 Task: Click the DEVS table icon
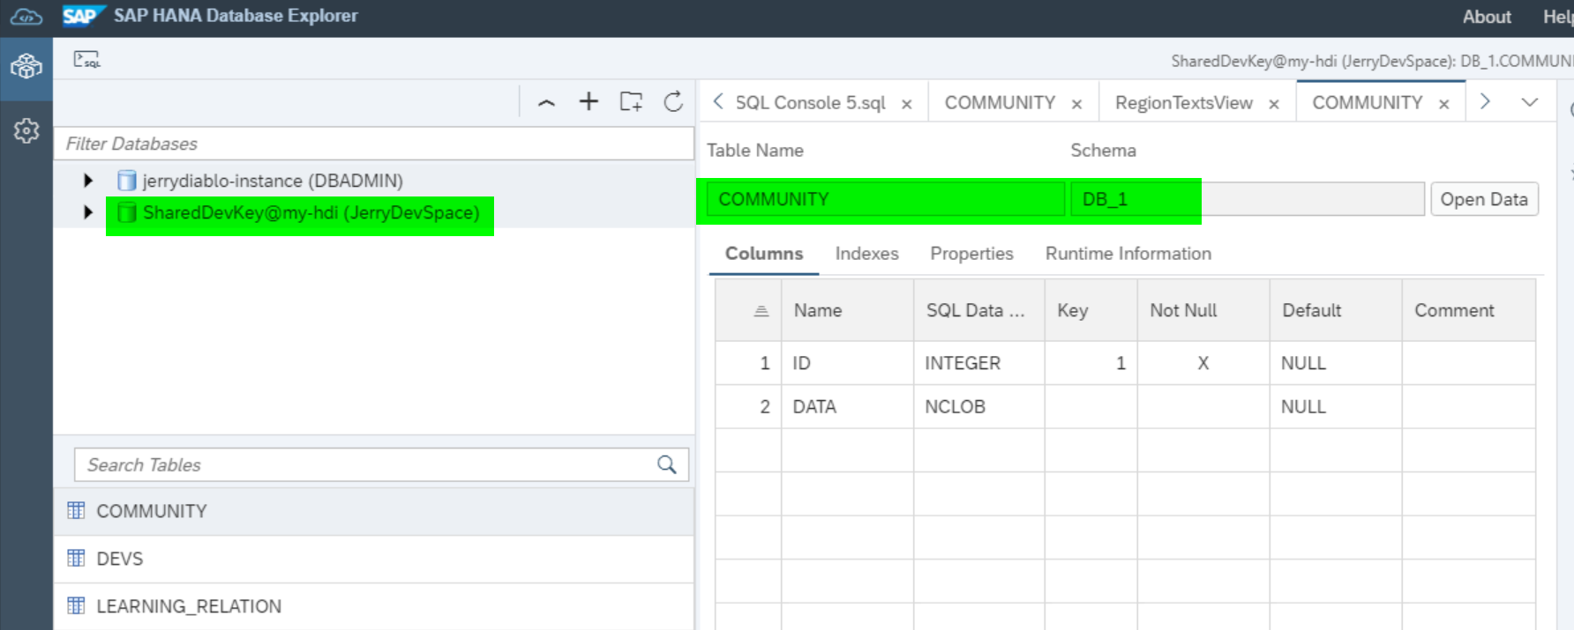pyautogui.click(x=77, y=558)
